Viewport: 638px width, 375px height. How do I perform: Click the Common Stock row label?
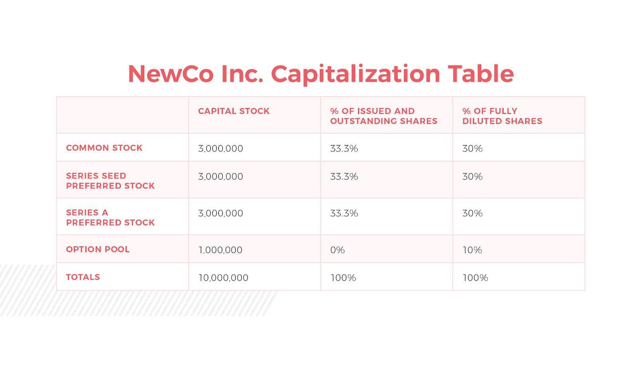point(104,148)
